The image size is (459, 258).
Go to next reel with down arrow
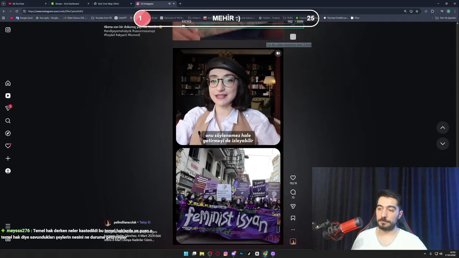pyautogui.click(x=443, y=143)
